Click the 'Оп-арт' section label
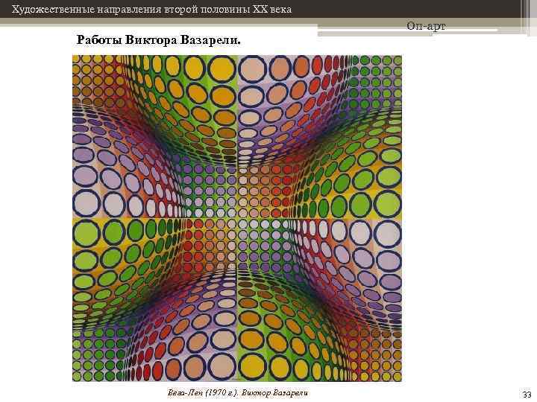This screenshot has width=537, height=402. pos(426,25)
